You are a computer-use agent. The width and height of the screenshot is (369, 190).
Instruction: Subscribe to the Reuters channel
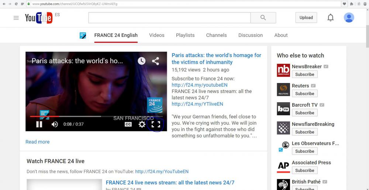(304, 94)
